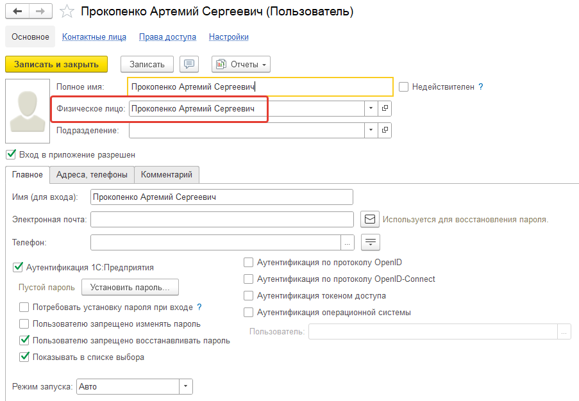Image resolution: width=579 pixels, height=401 pixels.
Task: Open the discussion comment bubble icon
Action: pyautogui.click(x=189, y=64)
